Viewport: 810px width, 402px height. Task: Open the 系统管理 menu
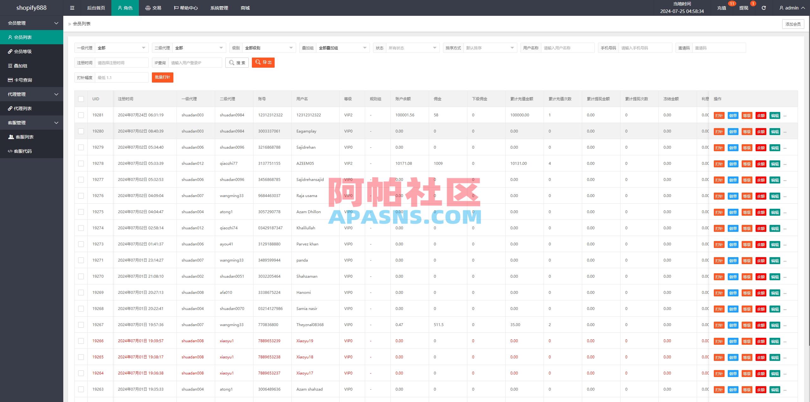click(x=219, y=8)
